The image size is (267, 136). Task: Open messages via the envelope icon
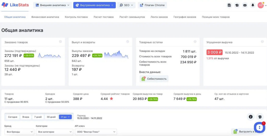pyautogui.click(x=245, y=5)
